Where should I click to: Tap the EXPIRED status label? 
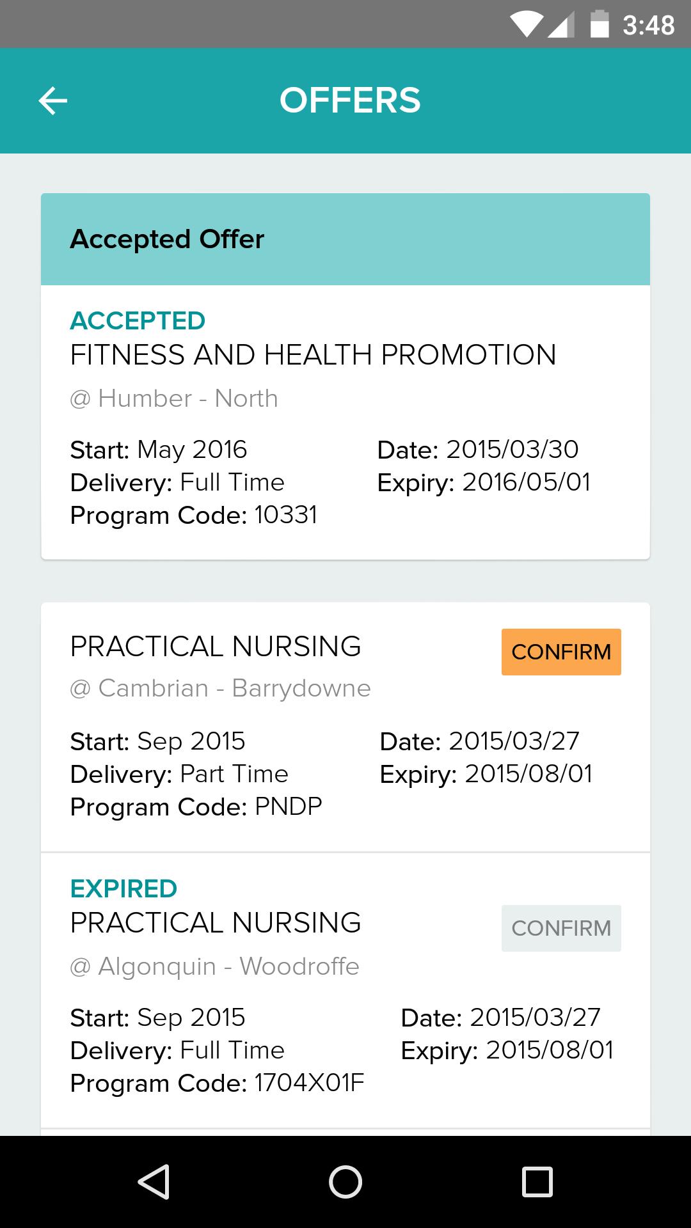[123, 888]
